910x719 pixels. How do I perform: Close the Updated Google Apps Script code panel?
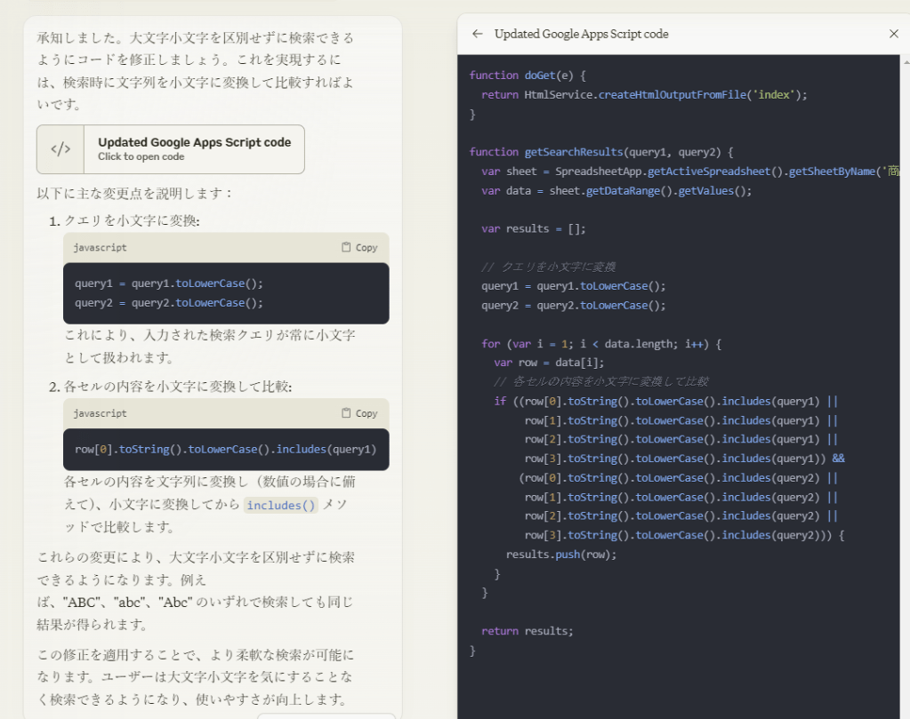(x=894, y=34)
